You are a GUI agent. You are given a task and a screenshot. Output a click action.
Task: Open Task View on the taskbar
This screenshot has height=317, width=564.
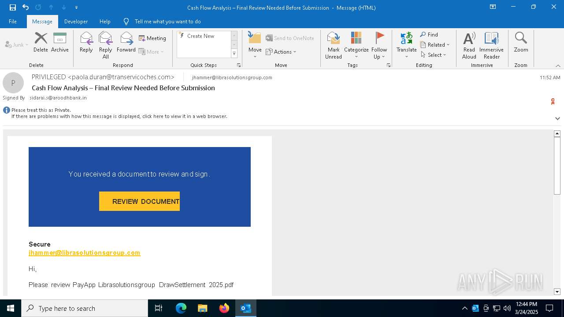click(159, 308)
